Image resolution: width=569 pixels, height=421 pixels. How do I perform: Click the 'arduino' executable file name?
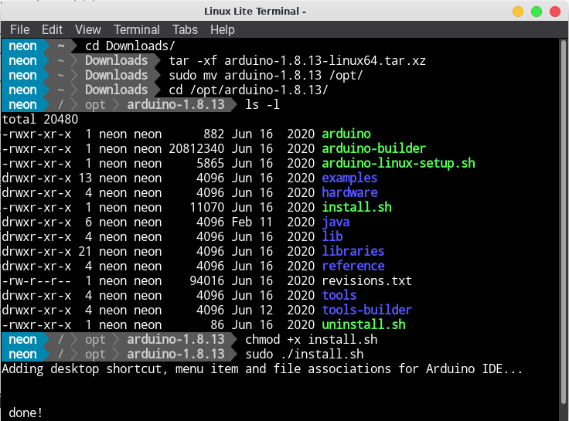tap(346, 134)
